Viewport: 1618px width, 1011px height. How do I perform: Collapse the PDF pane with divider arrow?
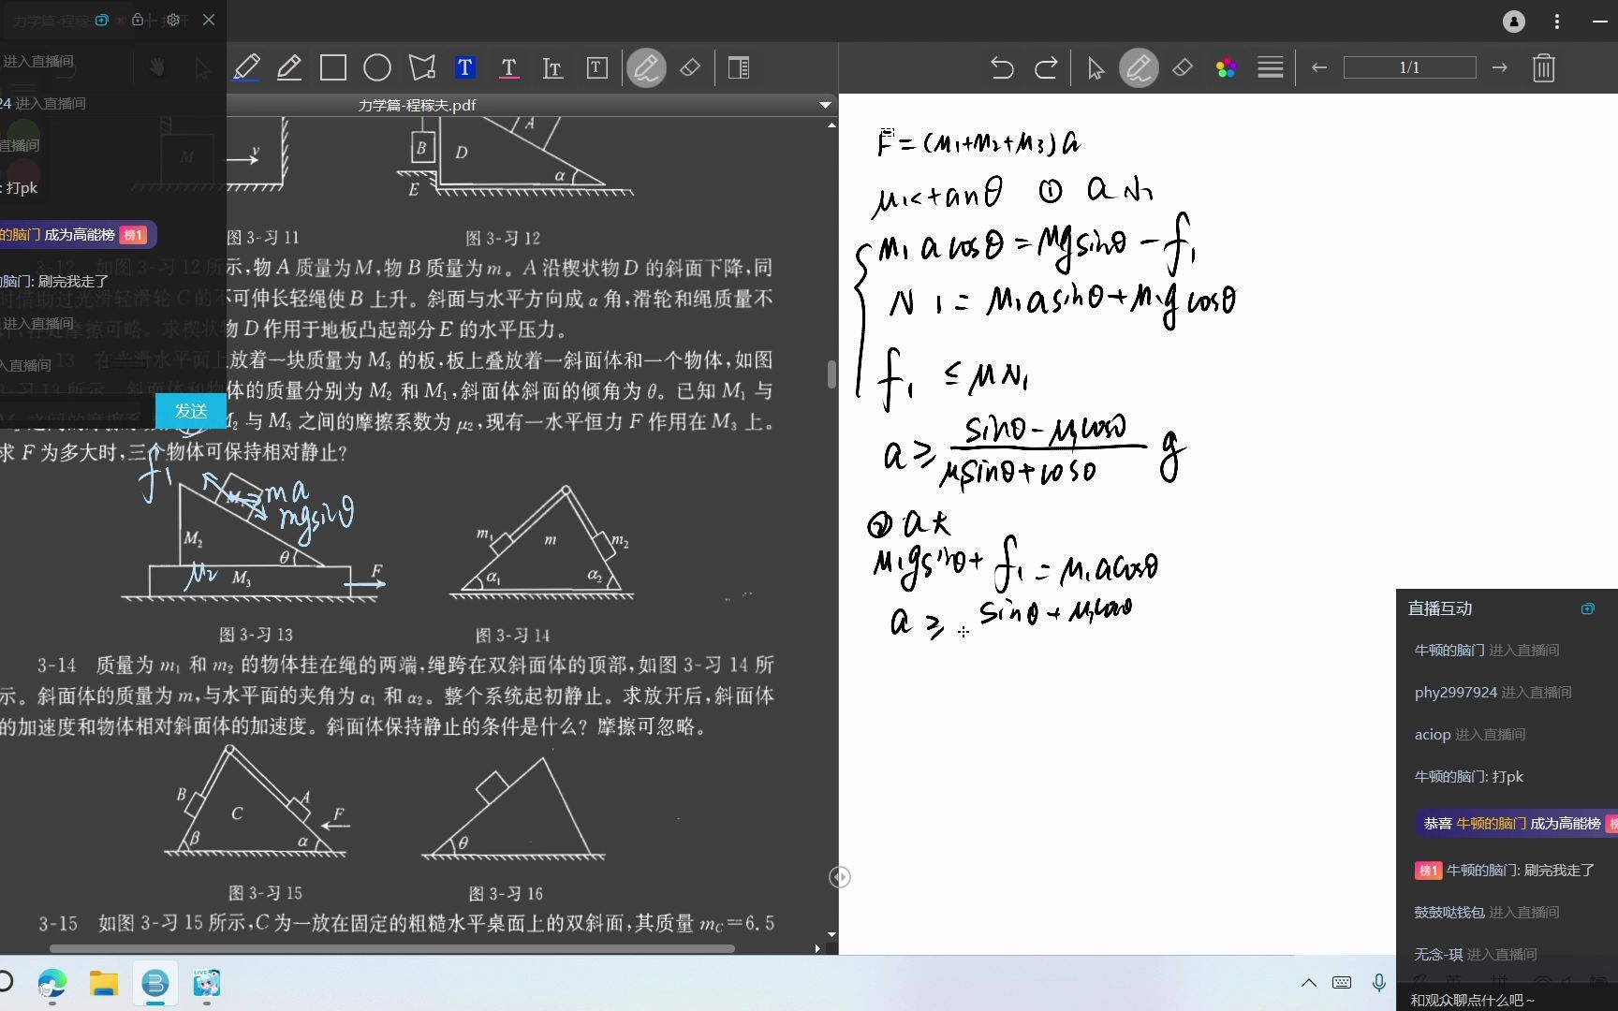(x=840, y=877)
